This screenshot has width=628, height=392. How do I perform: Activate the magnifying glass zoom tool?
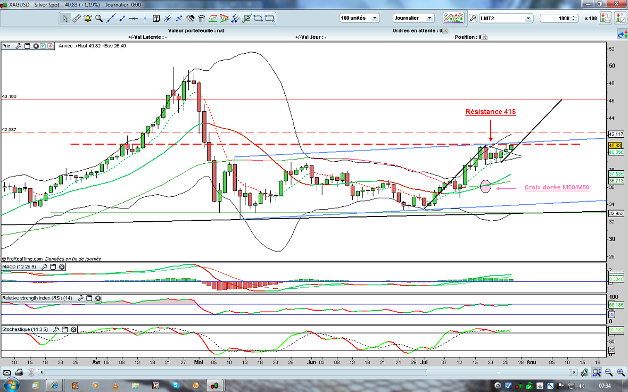[x=99, y=18]
